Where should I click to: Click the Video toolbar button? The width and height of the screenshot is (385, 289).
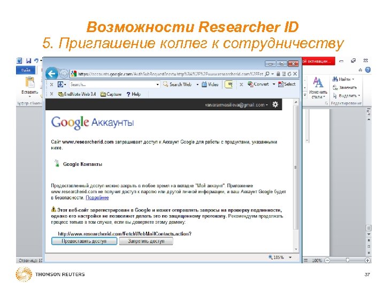coord(210,85)
